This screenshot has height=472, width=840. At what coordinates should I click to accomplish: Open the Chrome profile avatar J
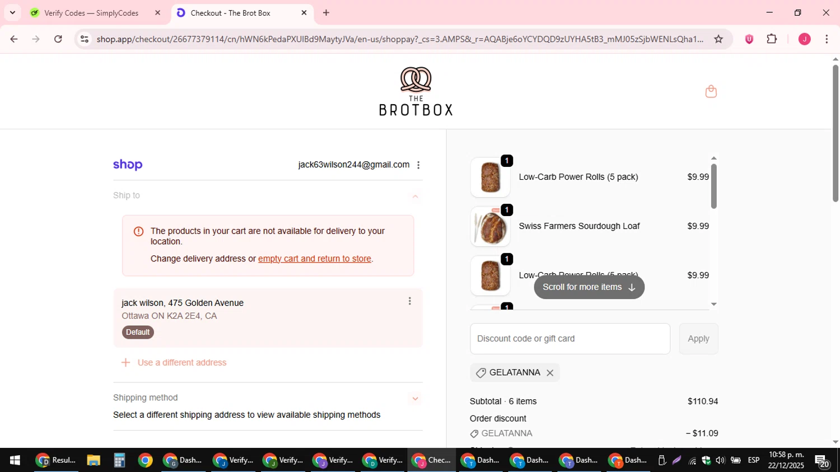pyautogui.click(x=805, y=39)
